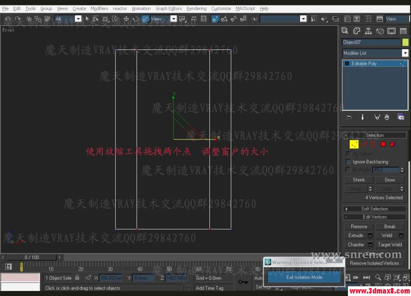This screenshot has width=411, height=296.
Task: Switch to Edge sub-object mode
Action: point(364,144)
